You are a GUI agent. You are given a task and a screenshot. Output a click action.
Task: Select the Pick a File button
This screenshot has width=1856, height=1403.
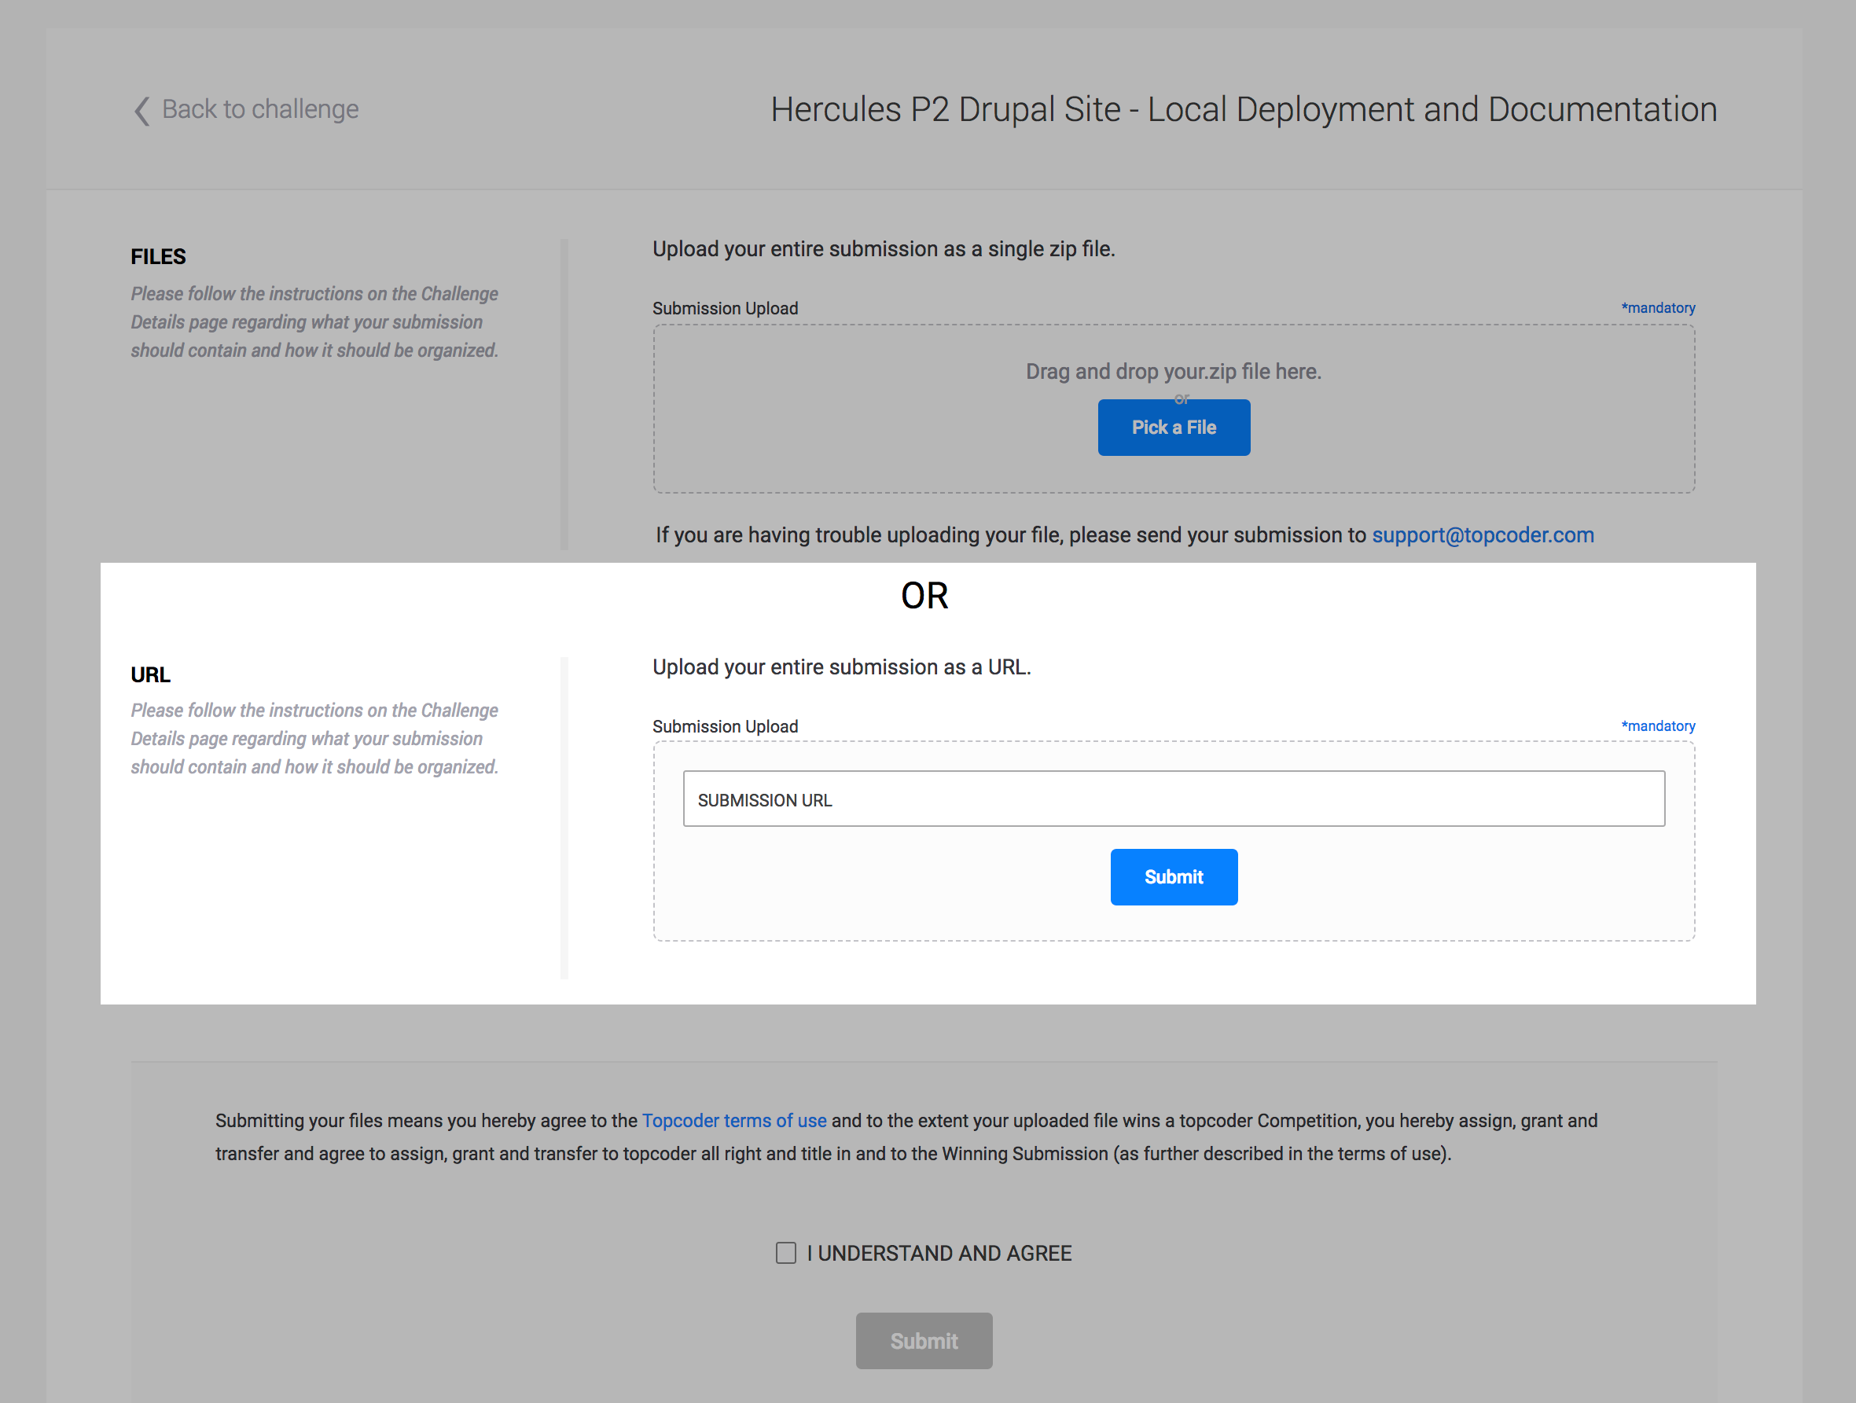pos(1173,427)
